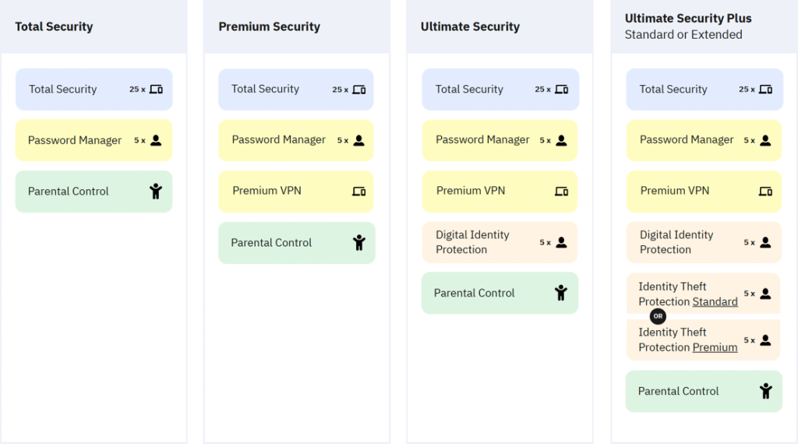This screenshot has width=798, height=444.
Task: Open the underlined Premium link
Action: 715,347
